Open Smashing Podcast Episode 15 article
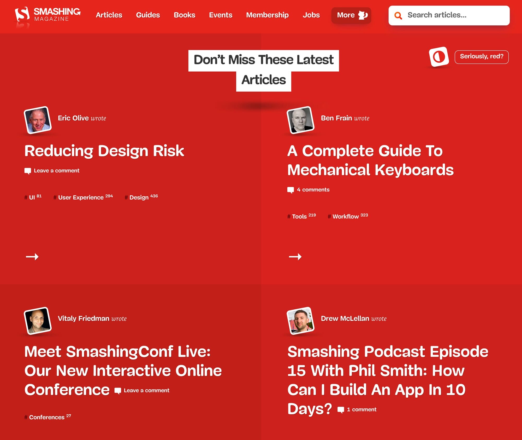The width and height of the screenshot is (522, 440). tap(388, 380)
